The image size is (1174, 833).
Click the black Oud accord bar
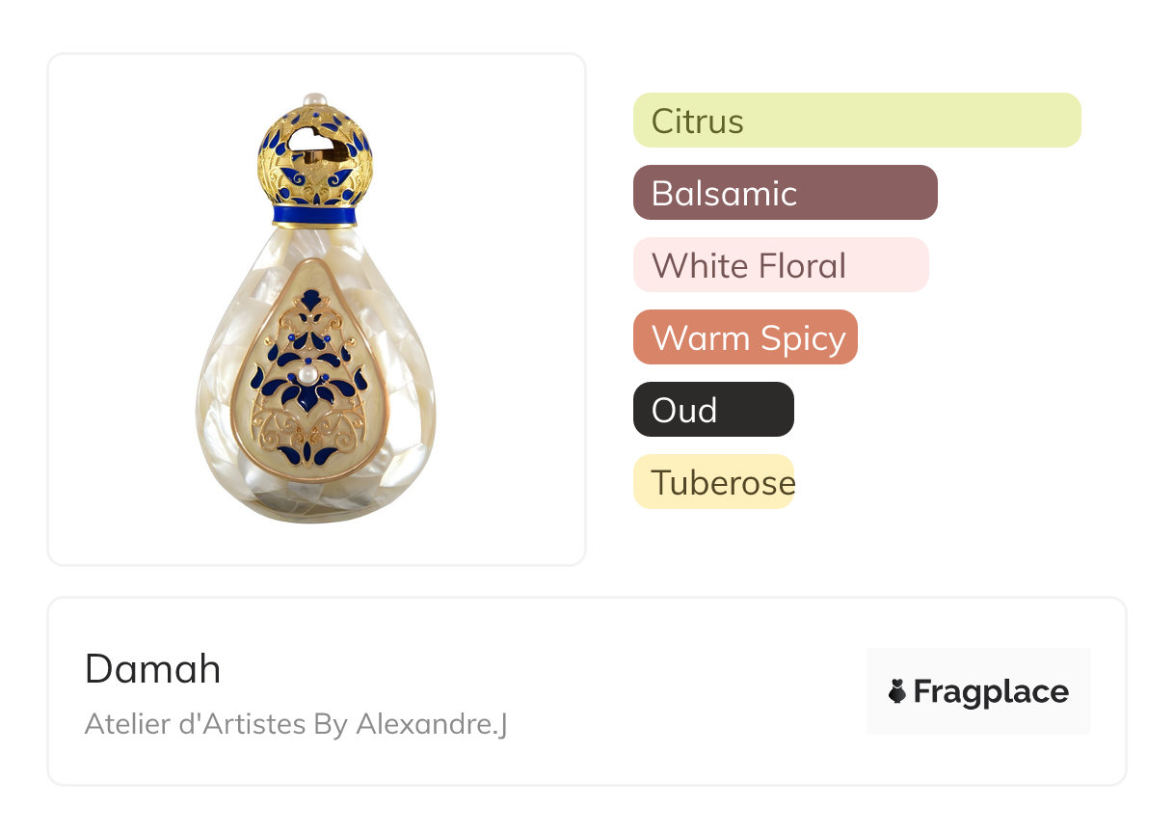pos(713,410)
